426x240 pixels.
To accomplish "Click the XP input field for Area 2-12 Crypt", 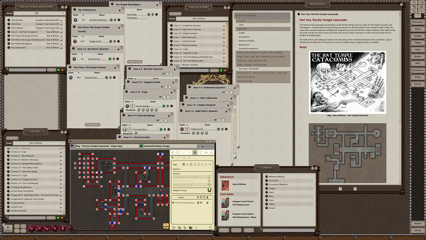I will (166, 97).
